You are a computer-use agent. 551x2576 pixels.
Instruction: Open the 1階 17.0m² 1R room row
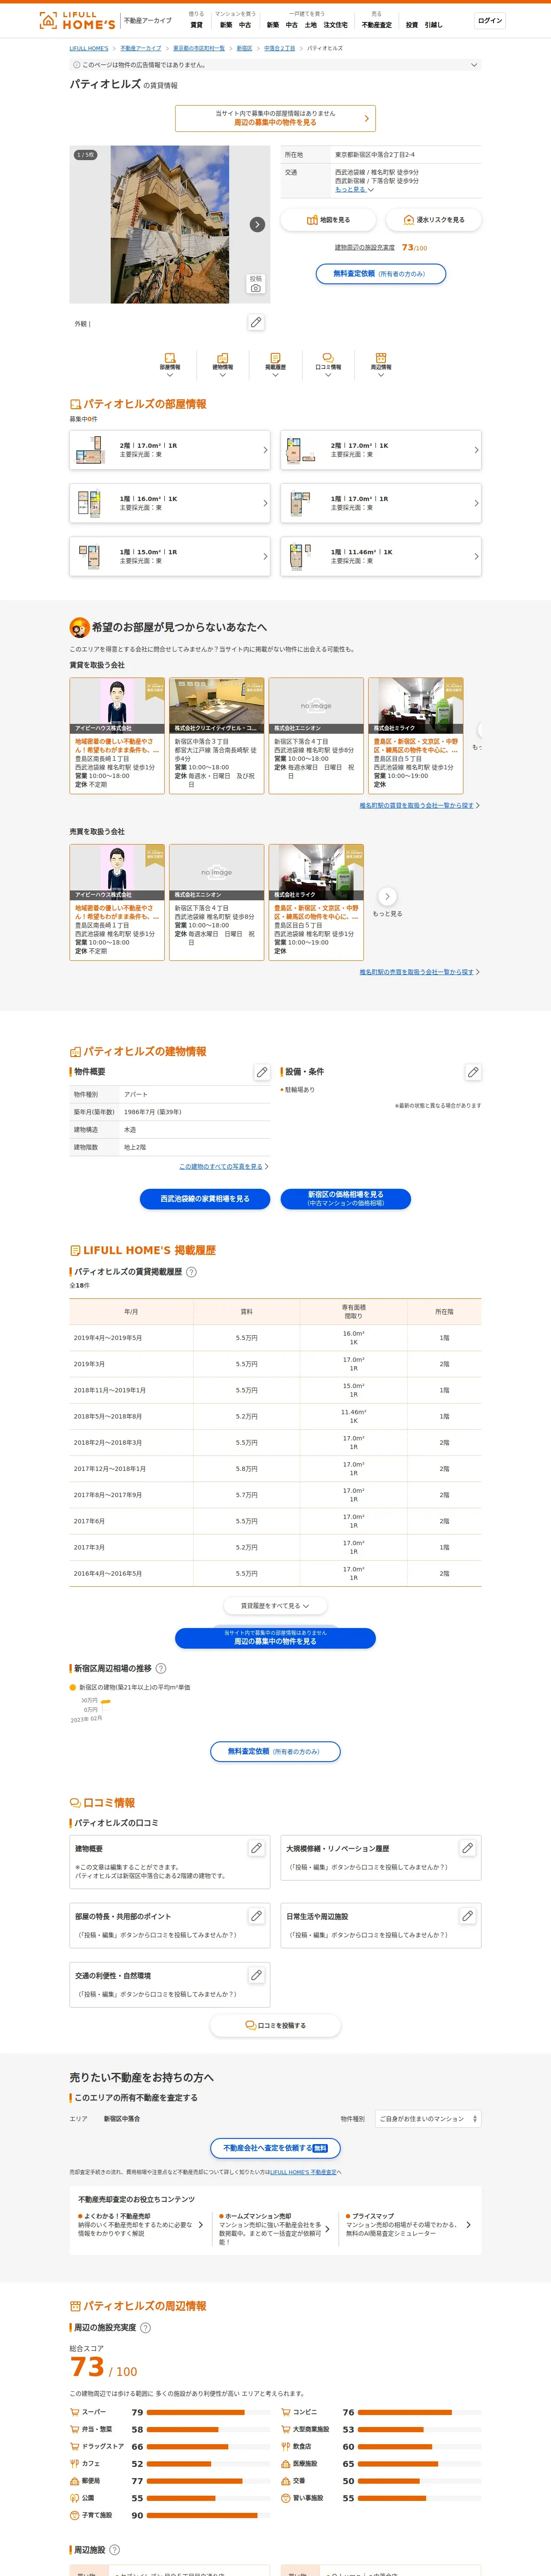coord(381,503)
